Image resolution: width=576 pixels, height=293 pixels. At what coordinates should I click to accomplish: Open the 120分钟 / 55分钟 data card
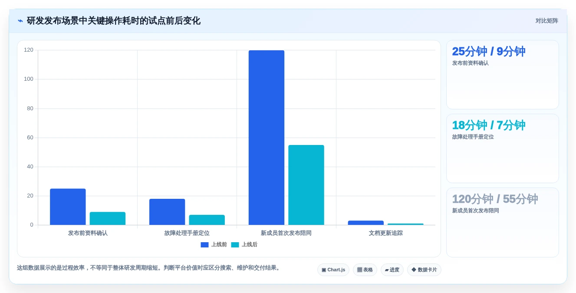[503, 222]
